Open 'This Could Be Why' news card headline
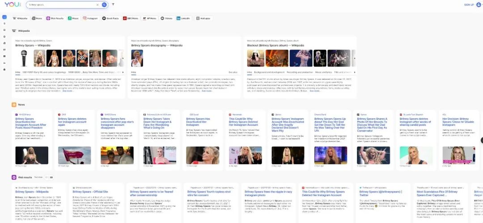 (243, 122)
